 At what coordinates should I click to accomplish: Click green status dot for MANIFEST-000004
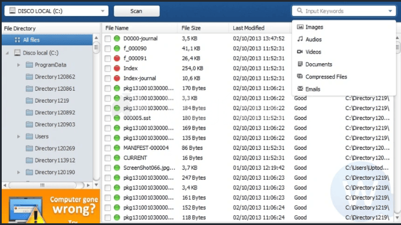pyautogui.click(x=117, y=148)
